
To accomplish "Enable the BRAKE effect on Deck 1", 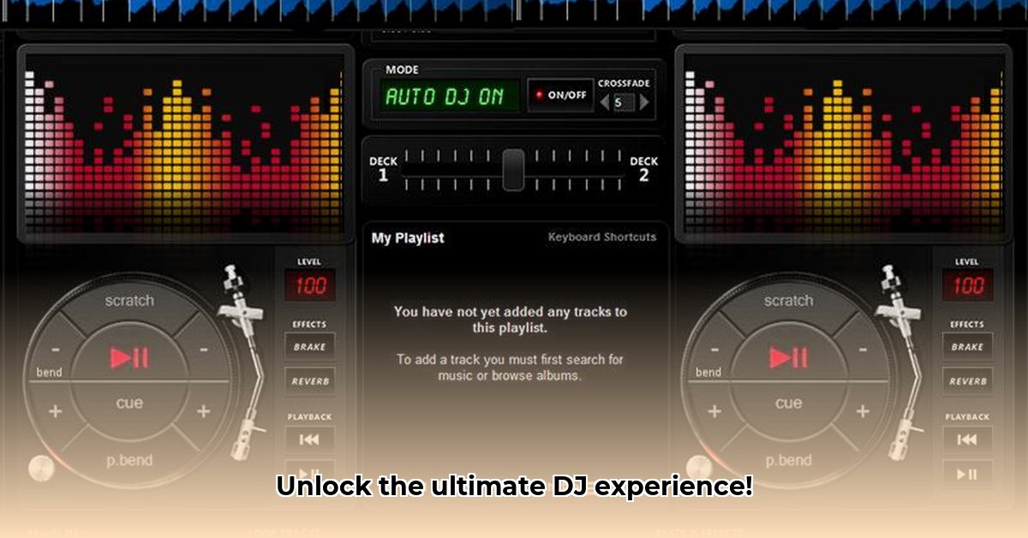I will [309, 346].
